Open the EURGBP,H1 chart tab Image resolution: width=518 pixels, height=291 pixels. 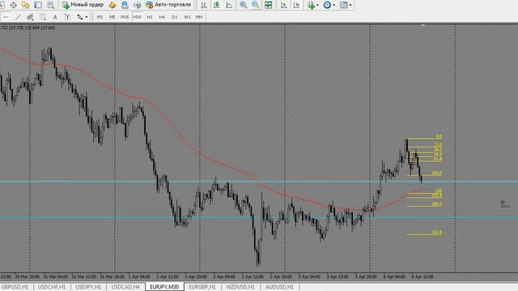202,287
